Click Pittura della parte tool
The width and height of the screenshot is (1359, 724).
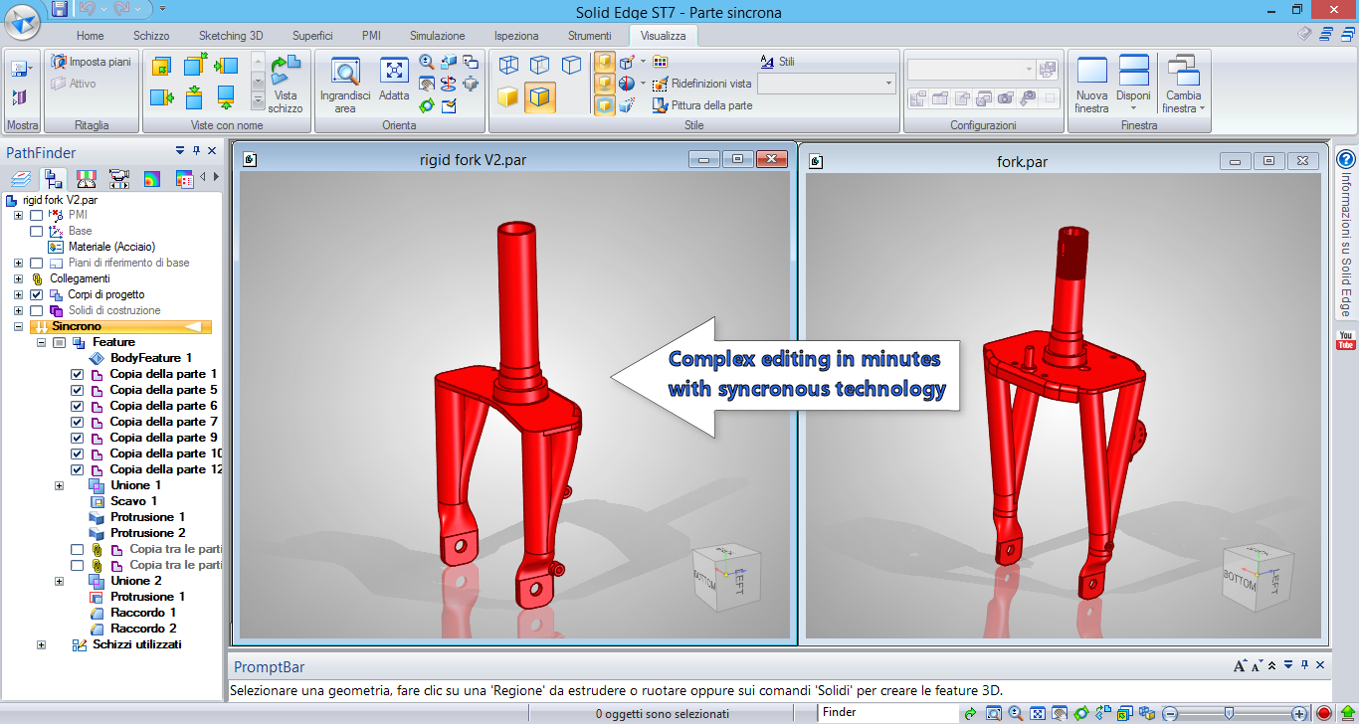702,105
